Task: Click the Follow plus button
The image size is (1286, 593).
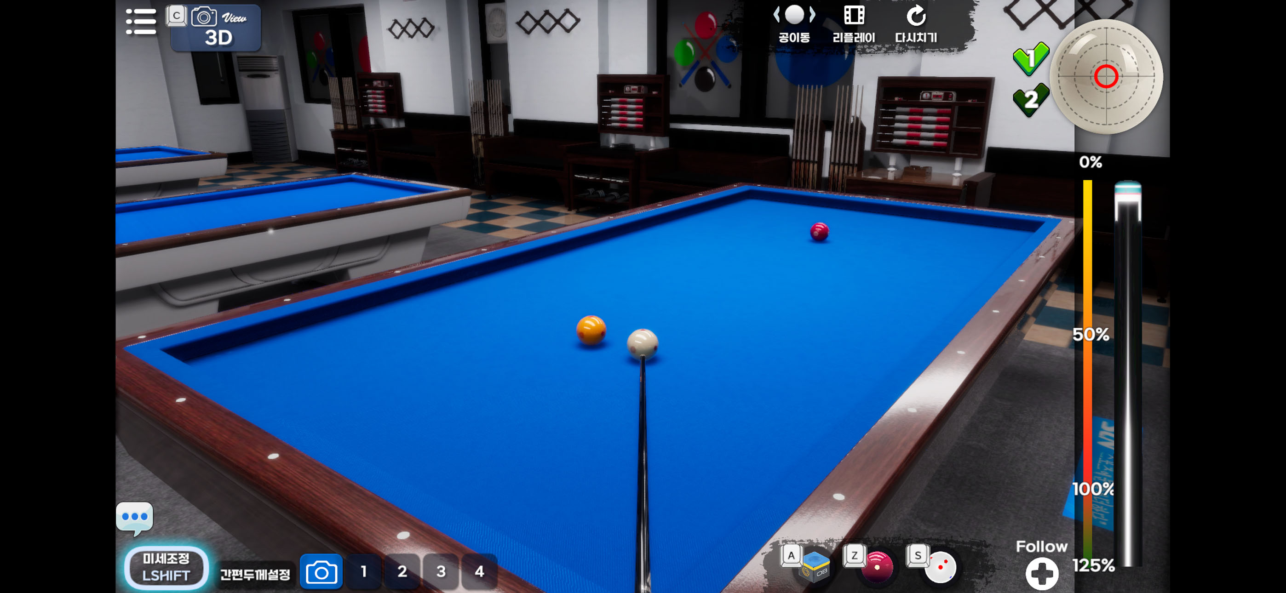Action: (x=1042, y=573)
